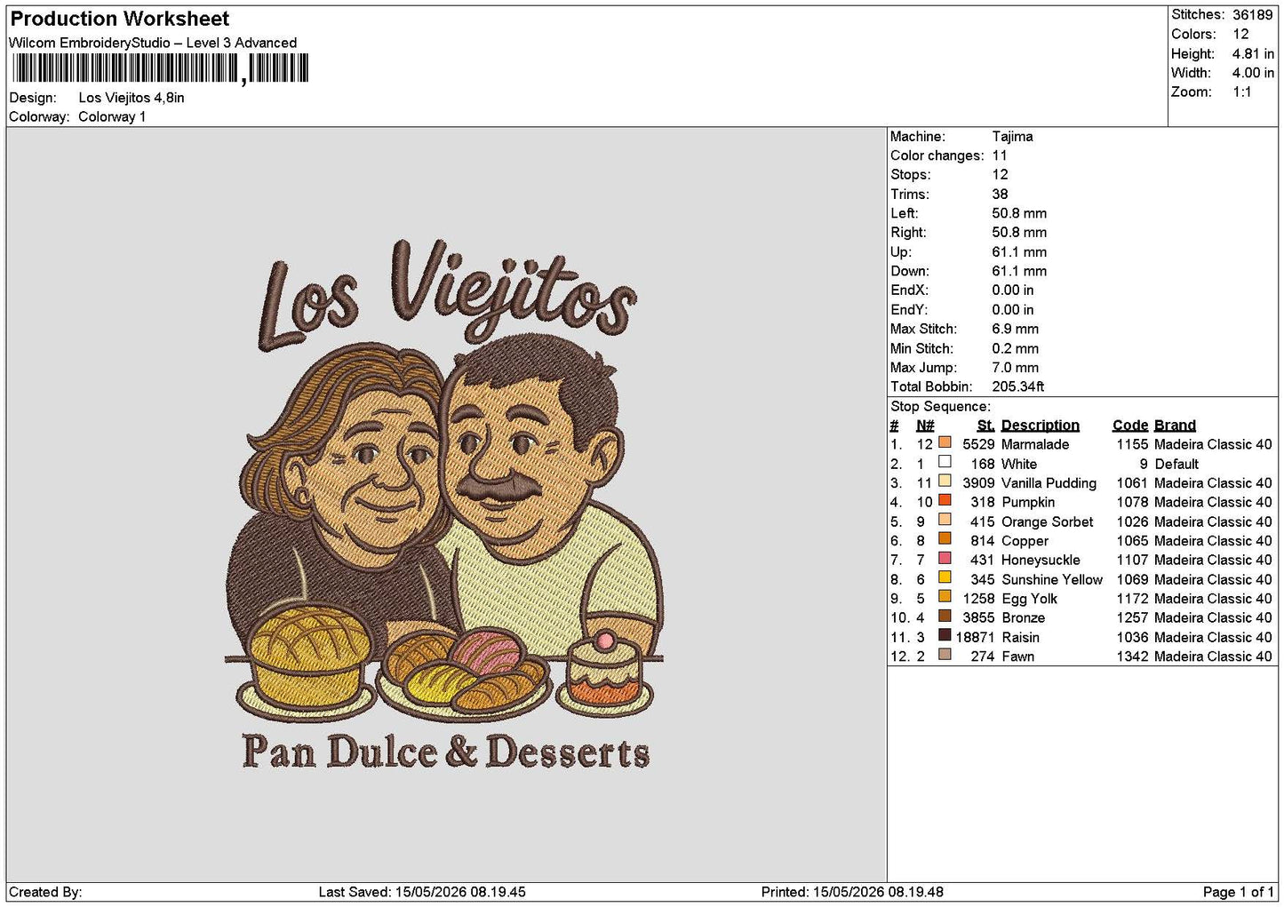Screen dimensions: 1284x907
Task: Click the Egg Yolk color swatch
Action: point(945,597)
